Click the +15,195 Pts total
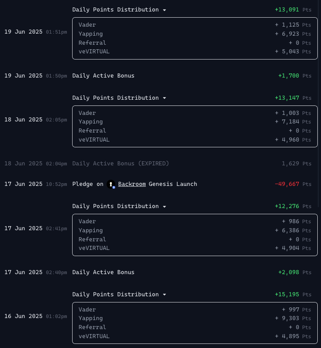The height and width of the screenshot is (348, 321). point(293,294)
